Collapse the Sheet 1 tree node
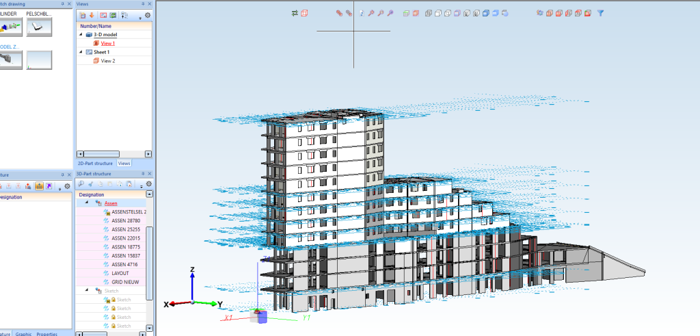This screenshot has height=336, width=700. tap(81, 52)
